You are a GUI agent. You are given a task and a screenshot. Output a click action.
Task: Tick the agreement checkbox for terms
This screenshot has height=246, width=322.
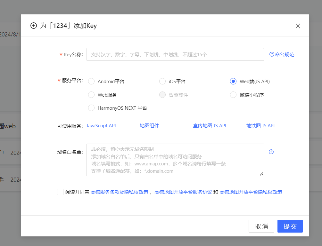pos(60,192)
